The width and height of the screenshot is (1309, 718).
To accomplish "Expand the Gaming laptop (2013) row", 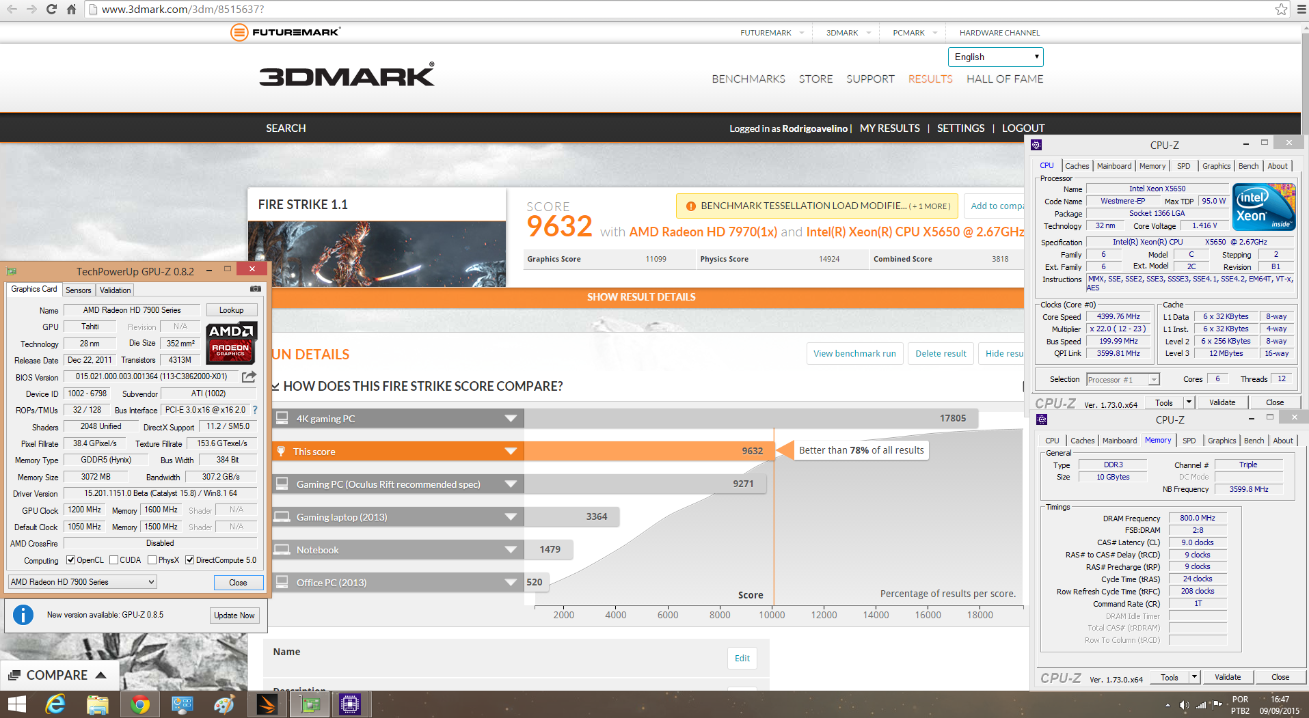I will point(511,516).
